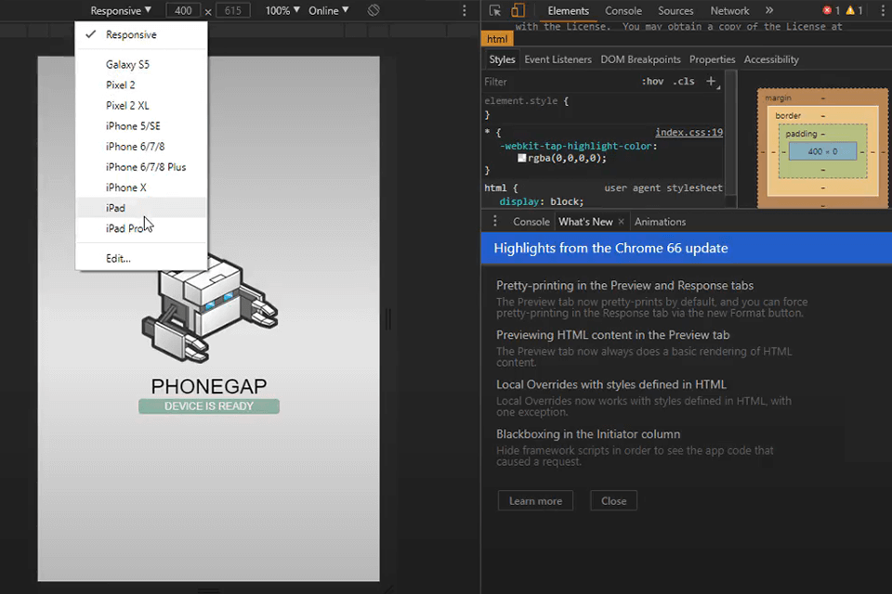Viewport: 892px width, 594px height.
Task: Choose Pixel 2 from the device list
Action: coord(141,84)
